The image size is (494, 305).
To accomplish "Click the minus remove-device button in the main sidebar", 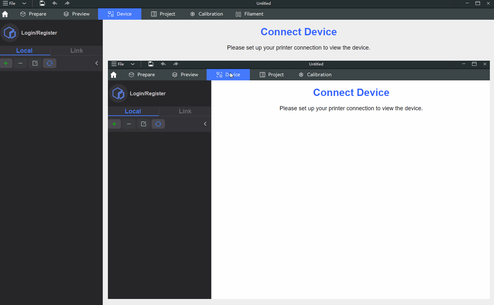I will [20, 63].
